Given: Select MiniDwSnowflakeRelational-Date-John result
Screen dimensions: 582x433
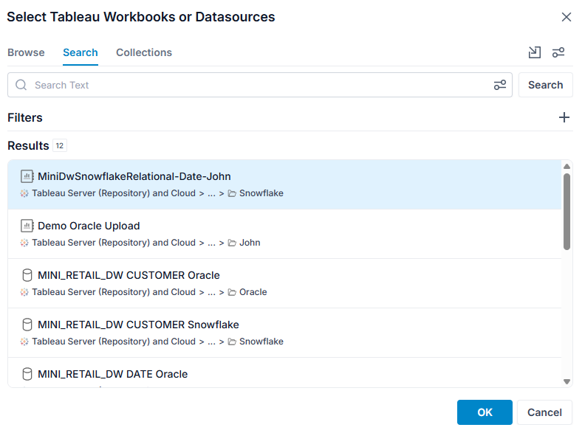Looking at the screenshot, I should point(284,184).
